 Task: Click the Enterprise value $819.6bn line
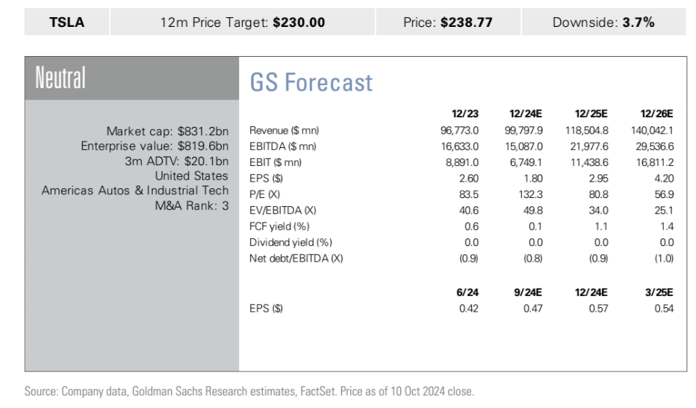point(155,146)
